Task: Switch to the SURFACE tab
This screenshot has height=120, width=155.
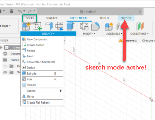Action: click(52, 18)
